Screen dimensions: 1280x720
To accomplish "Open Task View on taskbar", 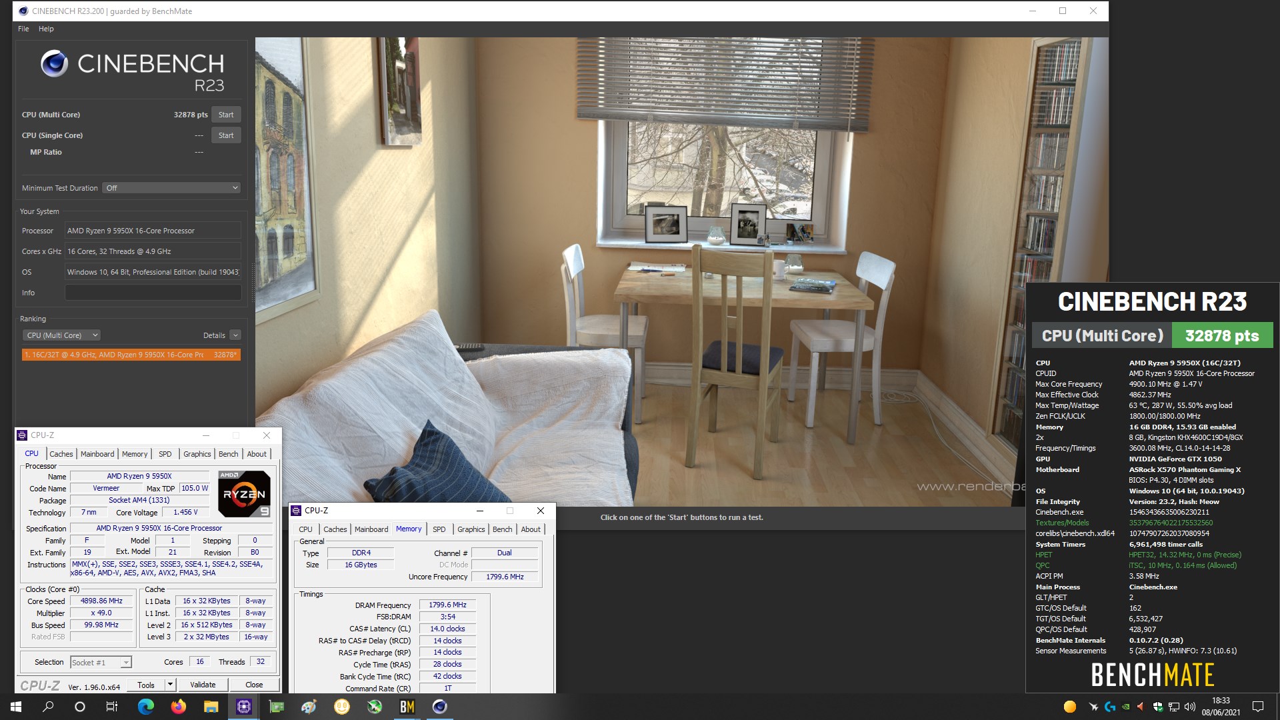I will click(112, 707).
